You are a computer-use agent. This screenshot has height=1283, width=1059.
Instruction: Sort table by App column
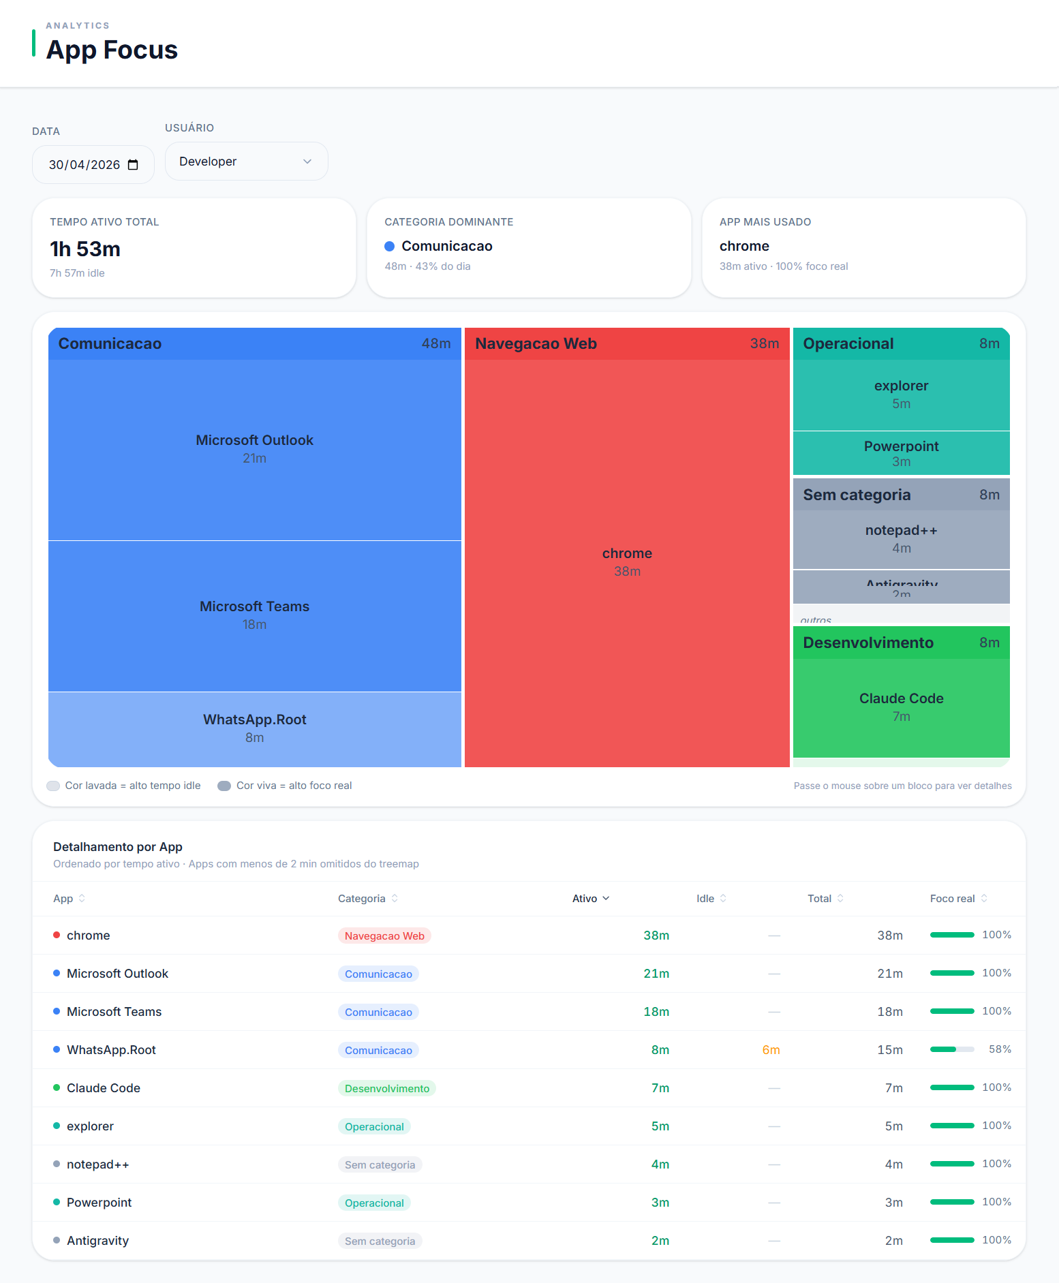[69, 899]
